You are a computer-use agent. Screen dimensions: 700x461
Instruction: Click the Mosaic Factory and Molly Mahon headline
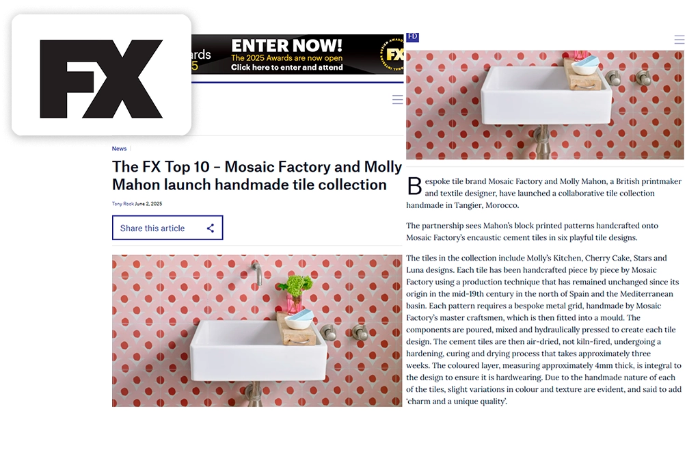coord(257,176)
